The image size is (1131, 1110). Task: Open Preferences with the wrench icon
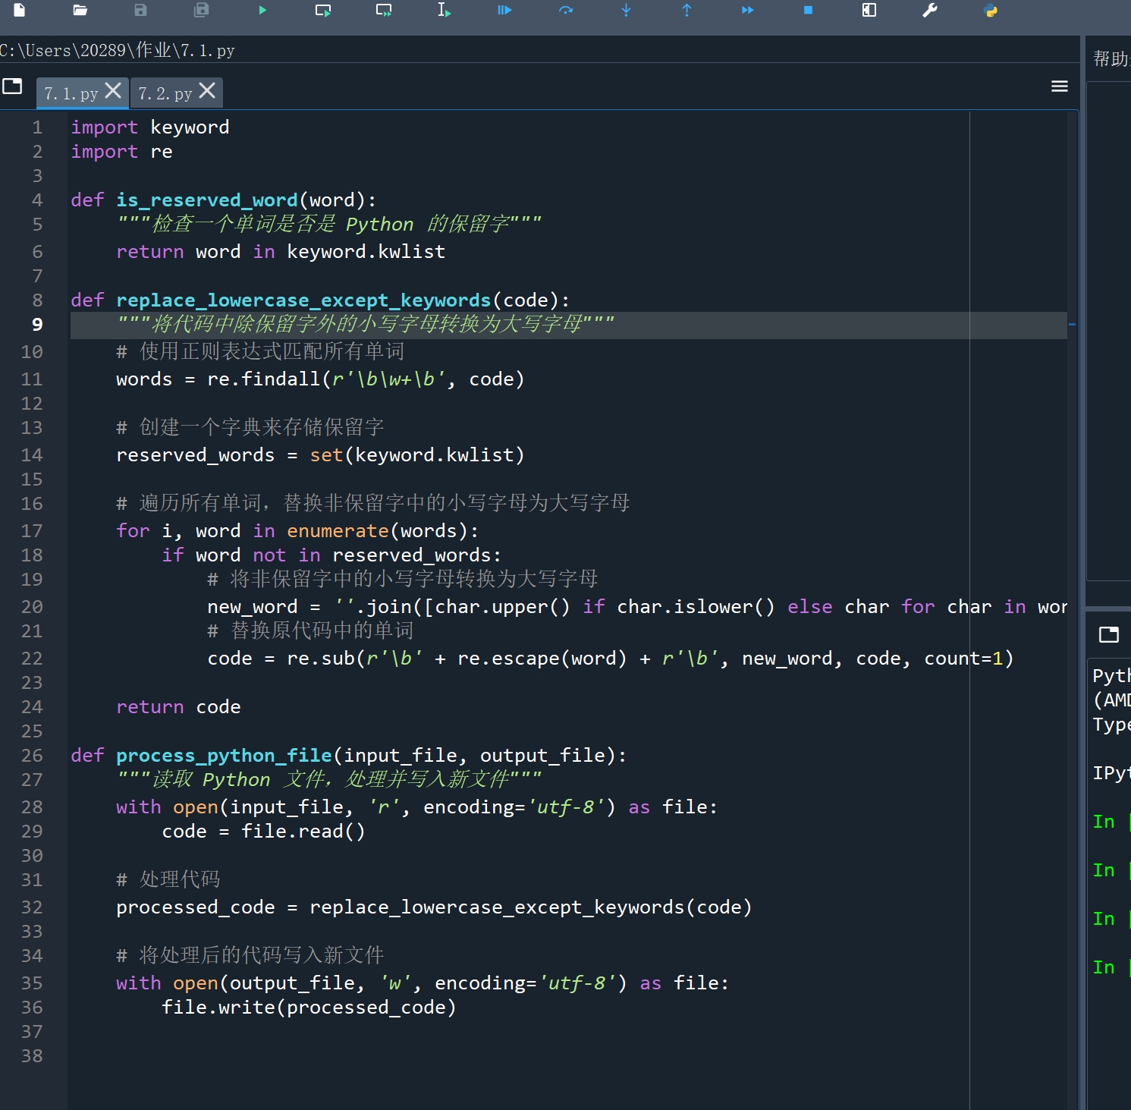coord(930,10)
